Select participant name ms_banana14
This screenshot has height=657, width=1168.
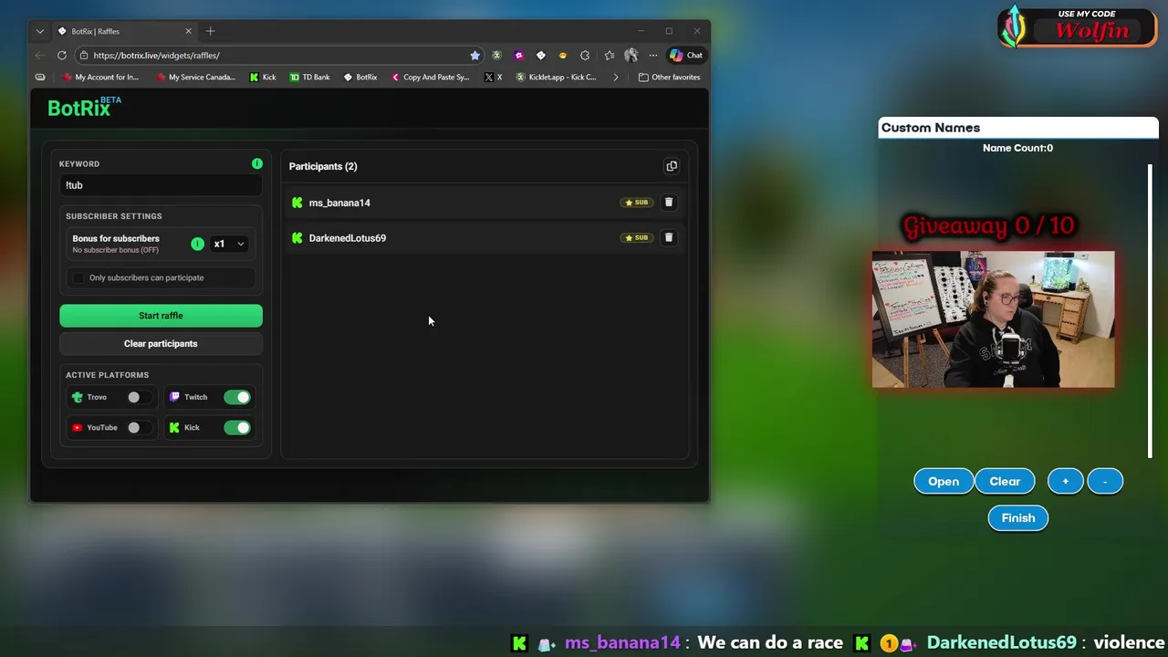click(339, 203)
